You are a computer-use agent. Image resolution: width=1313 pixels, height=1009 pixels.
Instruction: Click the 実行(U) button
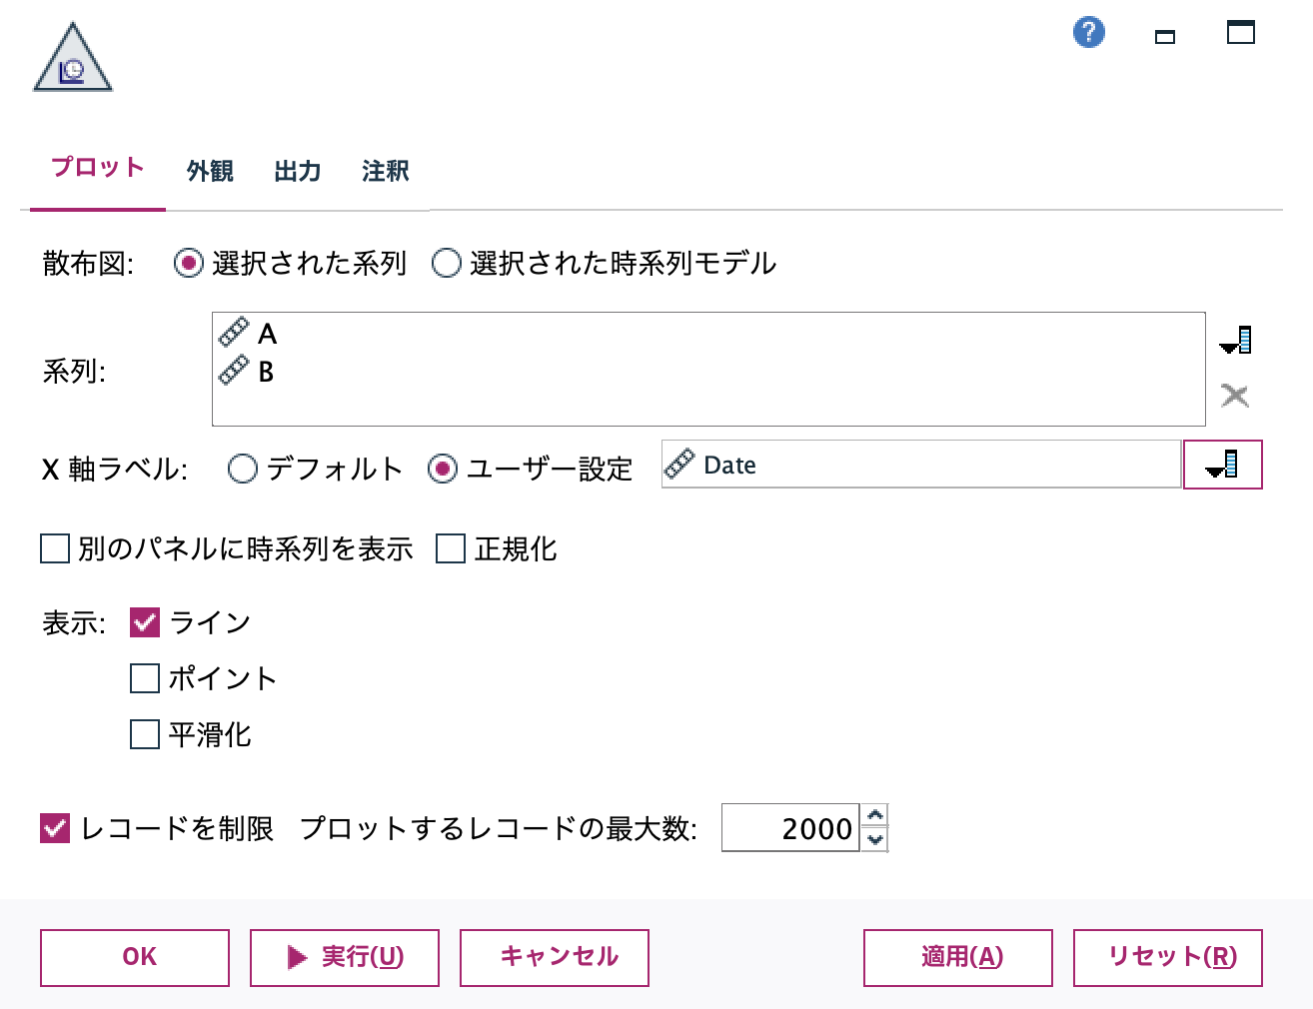344,957
